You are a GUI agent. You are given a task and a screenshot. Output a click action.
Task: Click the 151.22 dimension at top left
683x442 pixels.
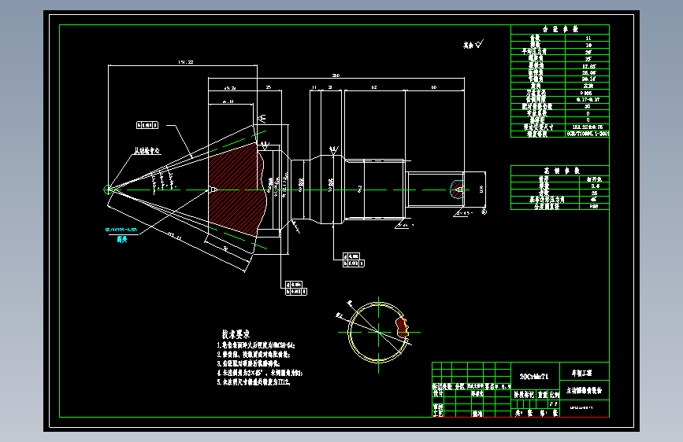[x=186, y=62]
